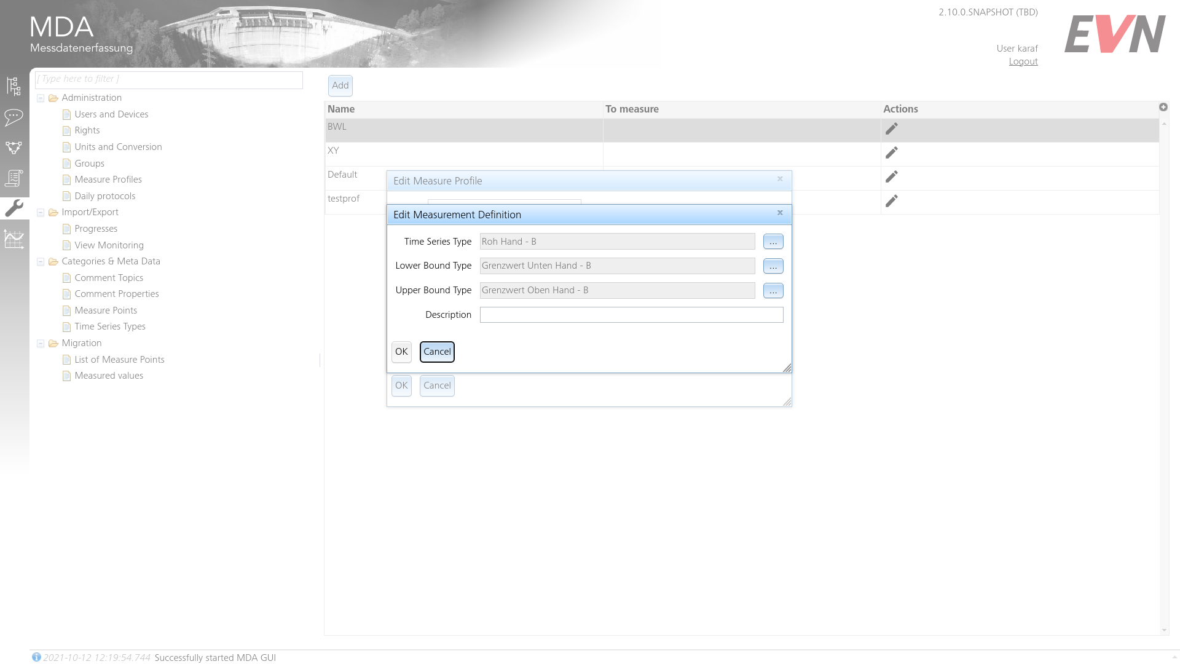Click the filter text input field

[168, 79]
